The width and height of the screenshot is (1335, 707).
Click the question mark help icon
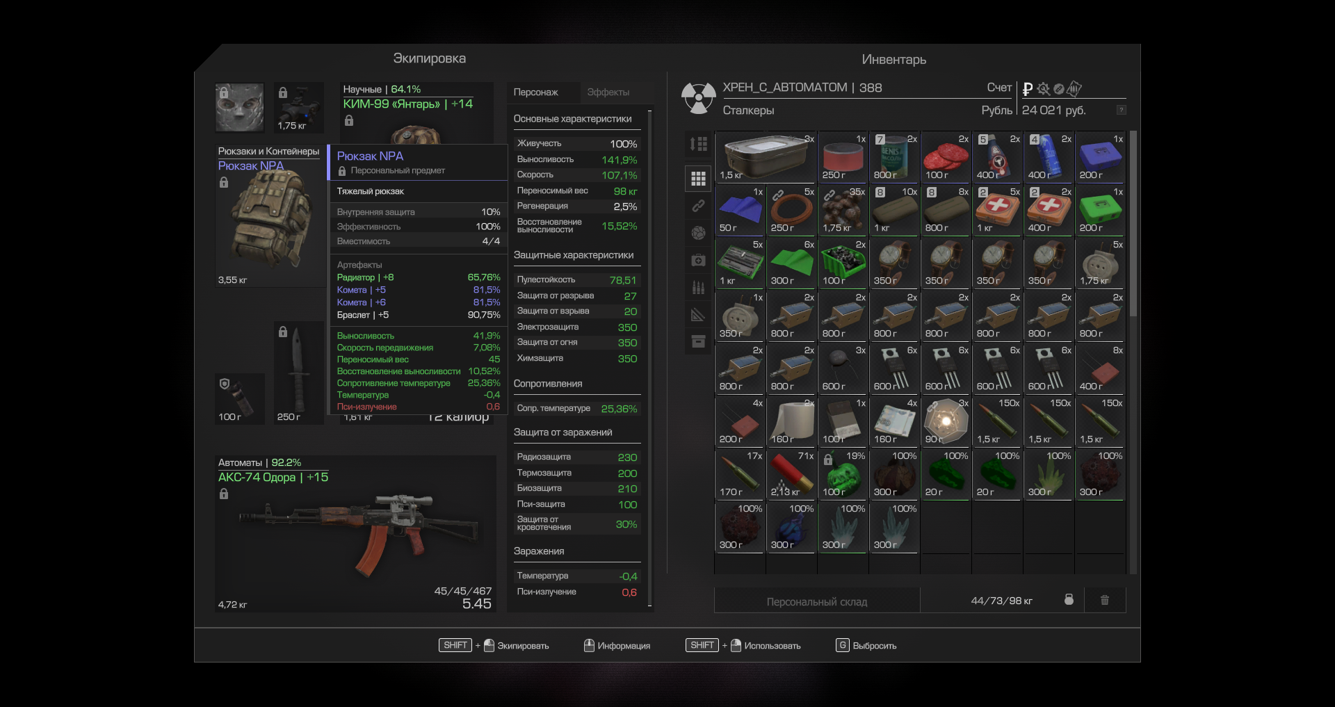(x=1121, y=110)
